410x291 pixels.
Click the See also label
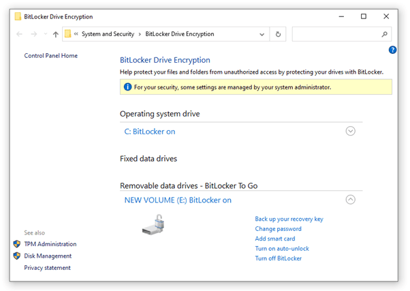click(35, 232)
